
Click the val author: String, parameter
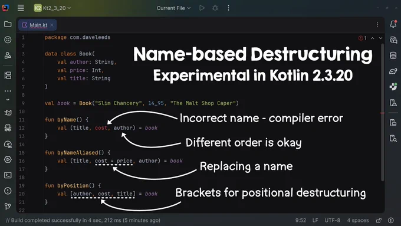click(x=87, y=62)
